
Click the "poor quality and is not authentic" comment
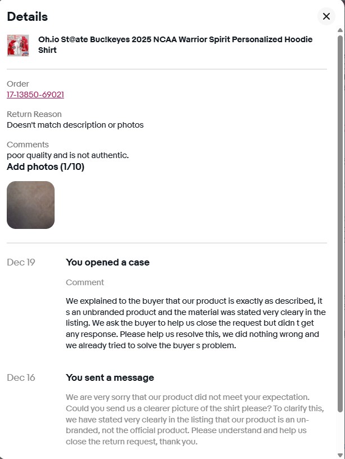(68, 155)
